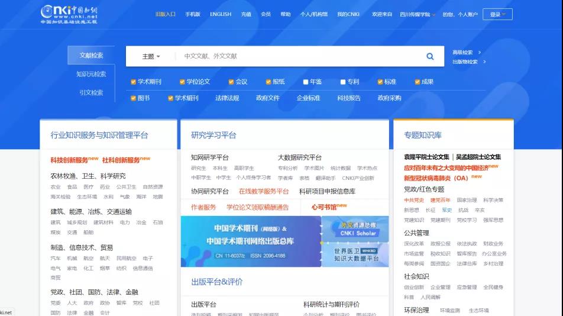Open the 登录 dropdown button
563x316 pixels.
[x=497, y=14]
